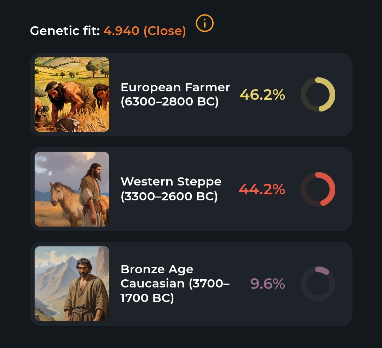Select the 'Bronze Age' title line
This screenshot has height=348, width=382.
click(157, 269)
